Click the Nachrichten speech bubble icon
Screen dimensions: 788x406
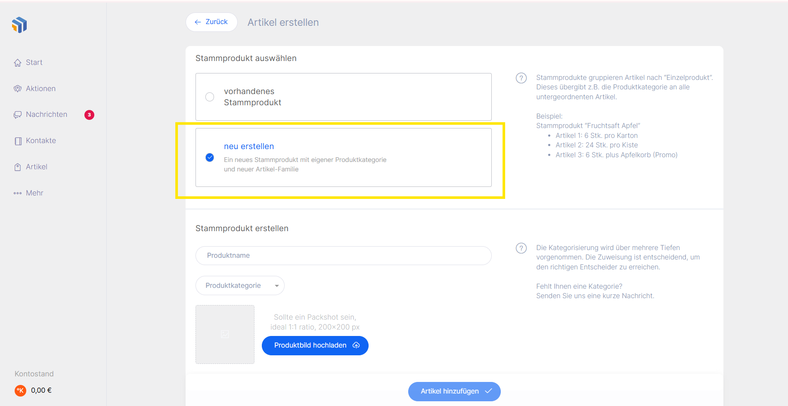point(18,115)
